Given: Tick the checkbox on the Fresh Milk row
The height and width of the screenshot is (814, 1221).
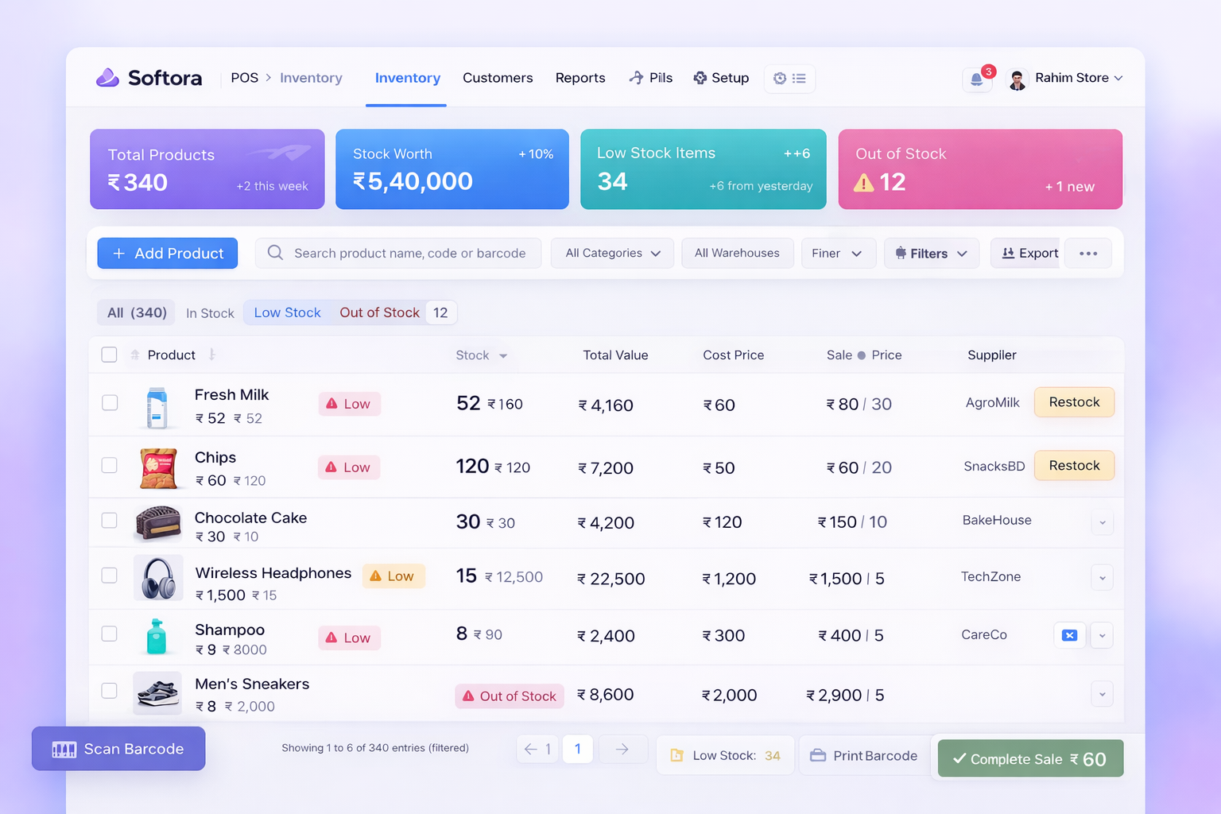Looking at the screenshot, I should pyautogui.click(x=109, y=403).
